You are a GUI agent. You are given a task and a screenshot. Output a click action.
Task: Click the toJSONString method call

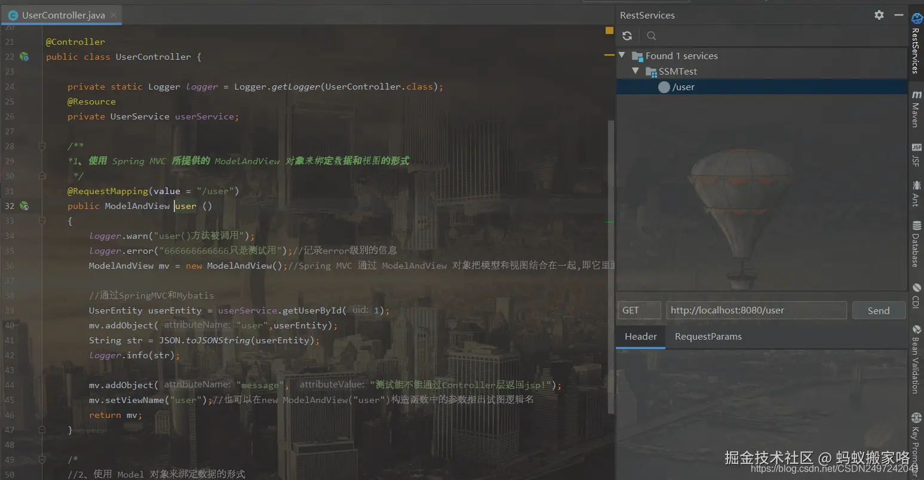(218, 340)
